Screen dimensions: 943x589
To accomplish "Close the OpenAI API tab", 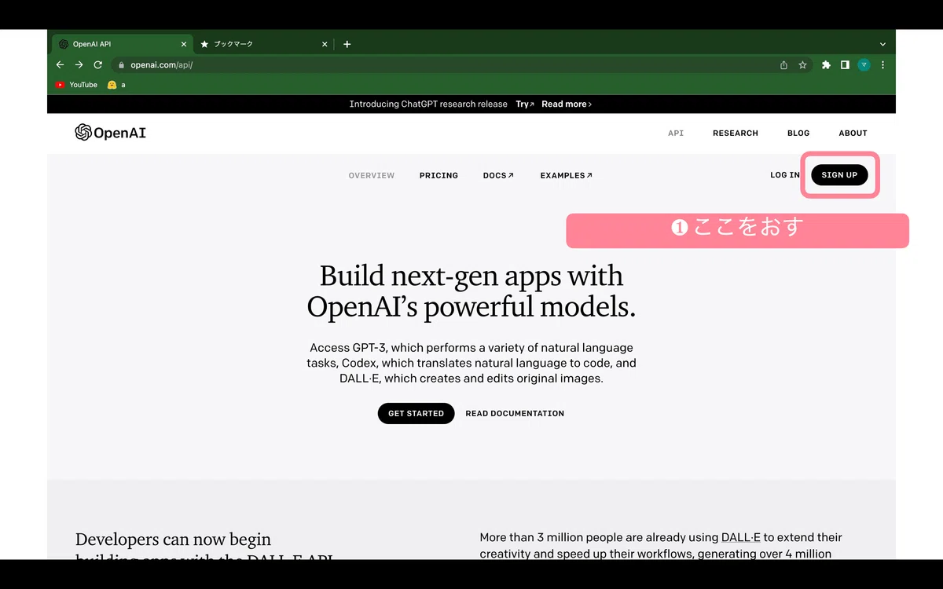I will click(184, 44).
